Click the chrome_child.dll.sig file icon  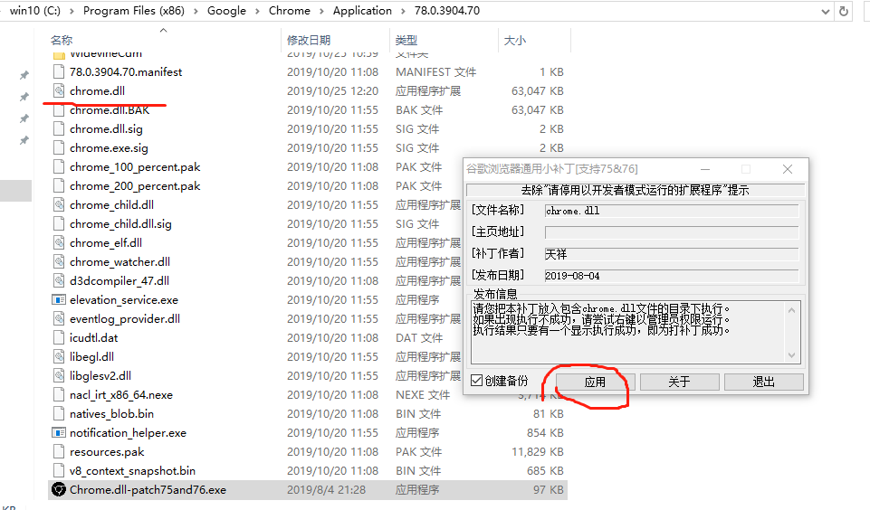click(x=59, y=223)
